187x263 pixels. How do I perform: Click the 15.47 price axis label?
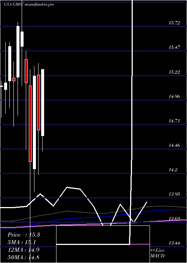tap(174, 47)
